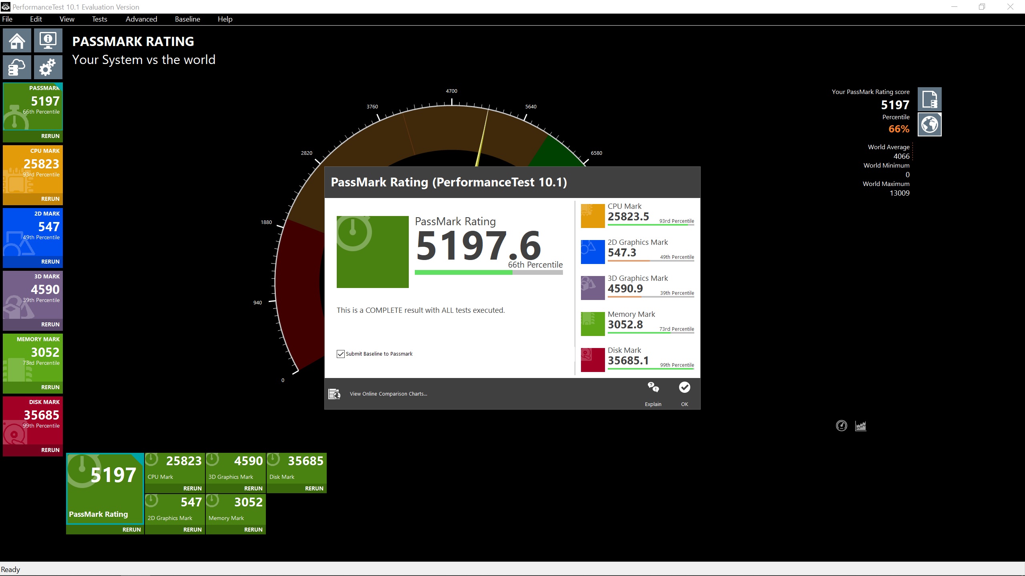Switch to gauge view icon
Screen dimensions: 1025x576
tap(841, 426)
